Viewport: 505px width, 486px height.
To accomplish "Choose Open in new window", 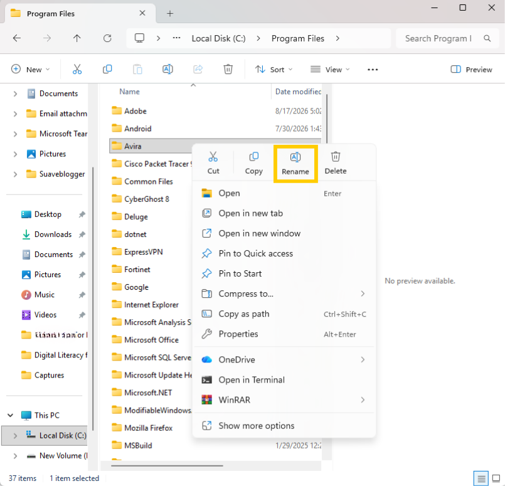I will coord(284,234).
